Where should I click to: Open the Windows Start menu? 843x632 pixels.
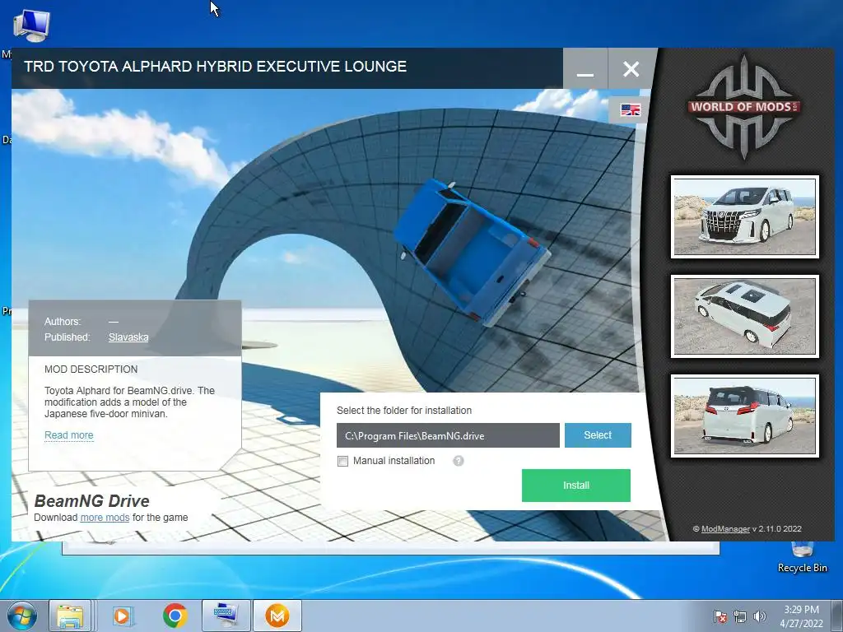coord(22,616)
